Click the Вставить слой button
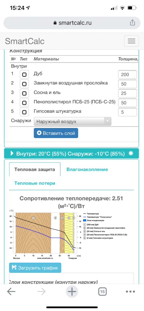Viewport: 144px width, 311px height. pos(56,133)
